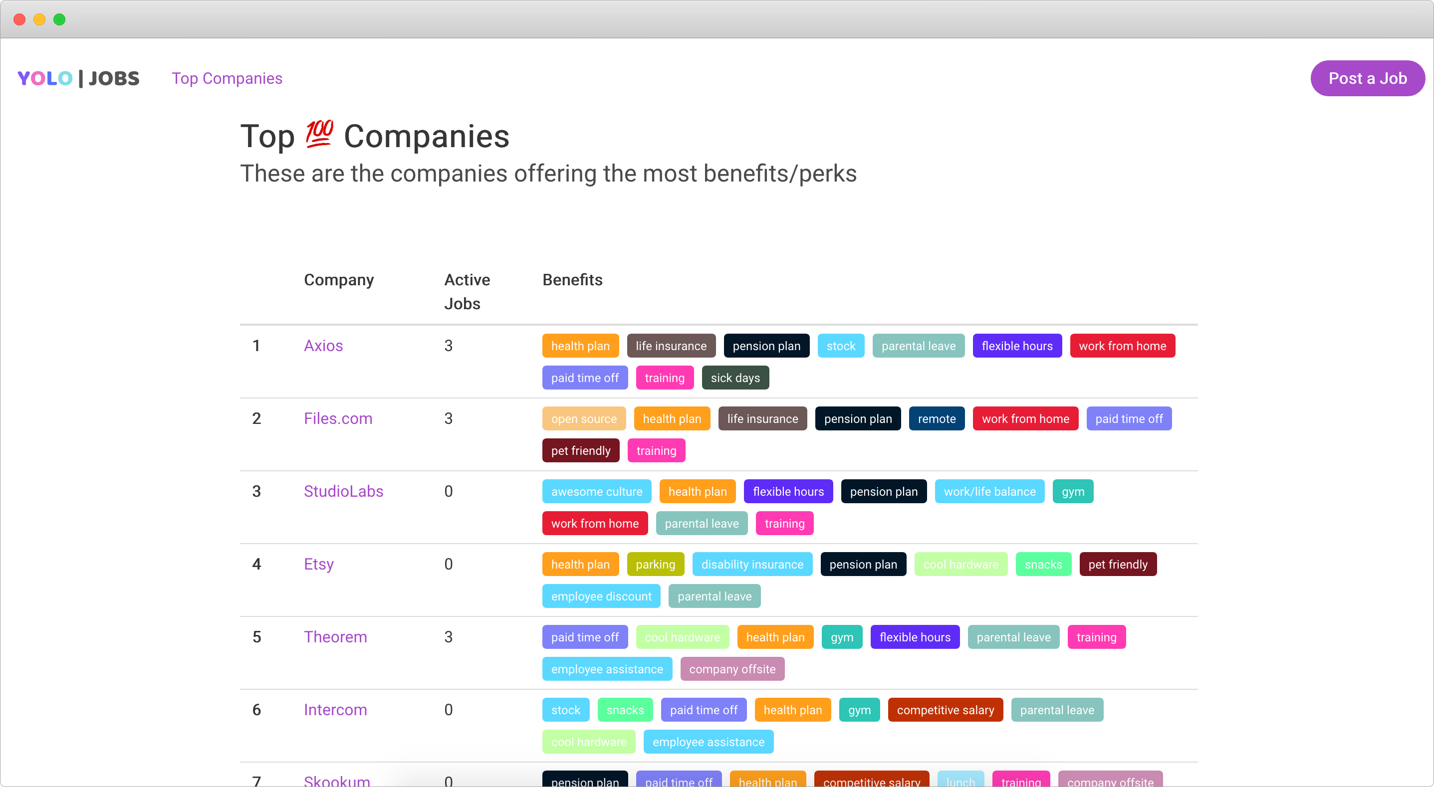This screenshot has height=787, width=1434.
Task: Click the parking benefit tag
Action: (655, 565)
